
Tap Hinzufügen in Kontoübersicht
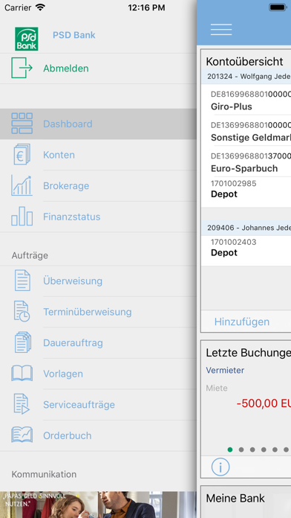(242, 322)
